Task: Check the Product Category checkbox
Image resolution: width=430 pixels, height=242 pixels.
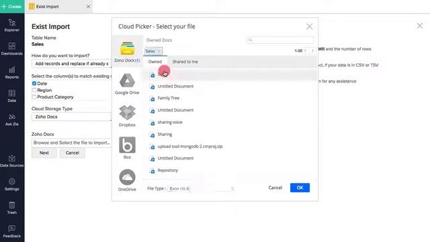Action: pos(34,97)
